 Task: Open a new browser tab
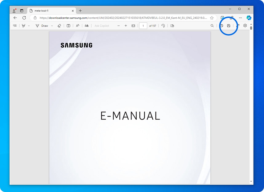pos(80,11)
